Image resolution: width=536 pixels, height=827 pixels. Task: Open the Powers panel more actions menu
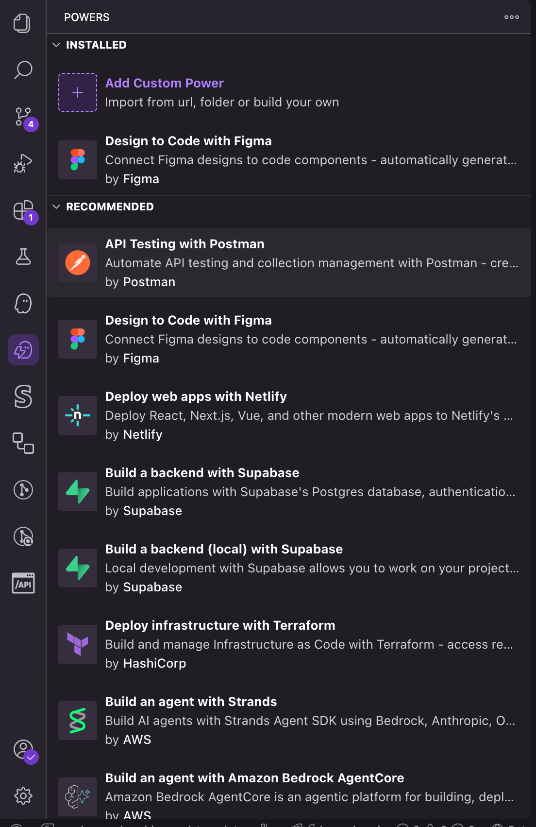[x=511, y=17]
